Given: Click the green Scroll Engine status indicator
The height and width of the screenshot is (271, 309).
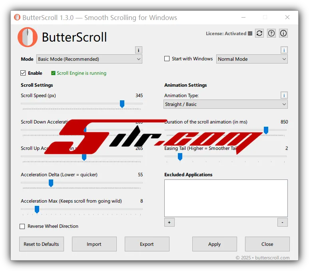Looking at the screenshot, I should [x=53, y=73].
